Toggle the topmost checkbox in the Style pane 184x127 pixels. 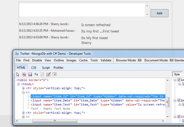click(179, 80)
